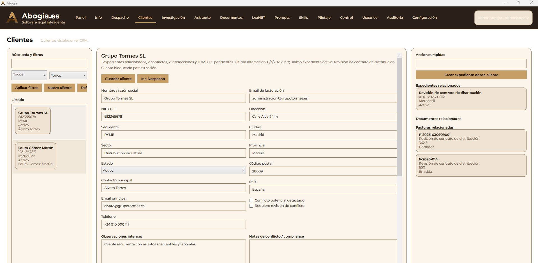Select Laura Gómez Martín client card
The width and height of the screenshot is (538, 263).
pos(36,156)
